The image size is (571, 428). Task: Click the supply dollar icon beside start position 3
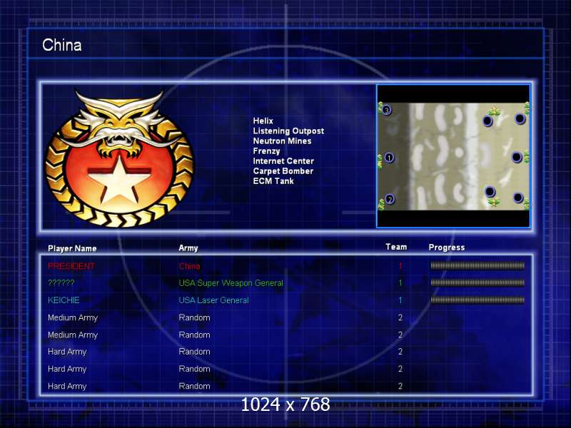click(380, 107)
